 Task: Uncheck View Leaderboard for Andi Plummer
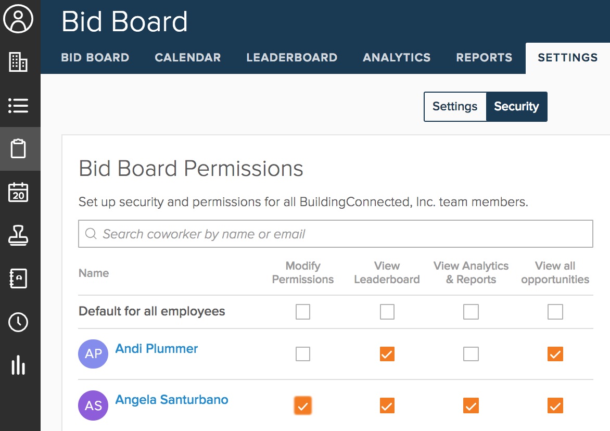(x=387, y=354)
